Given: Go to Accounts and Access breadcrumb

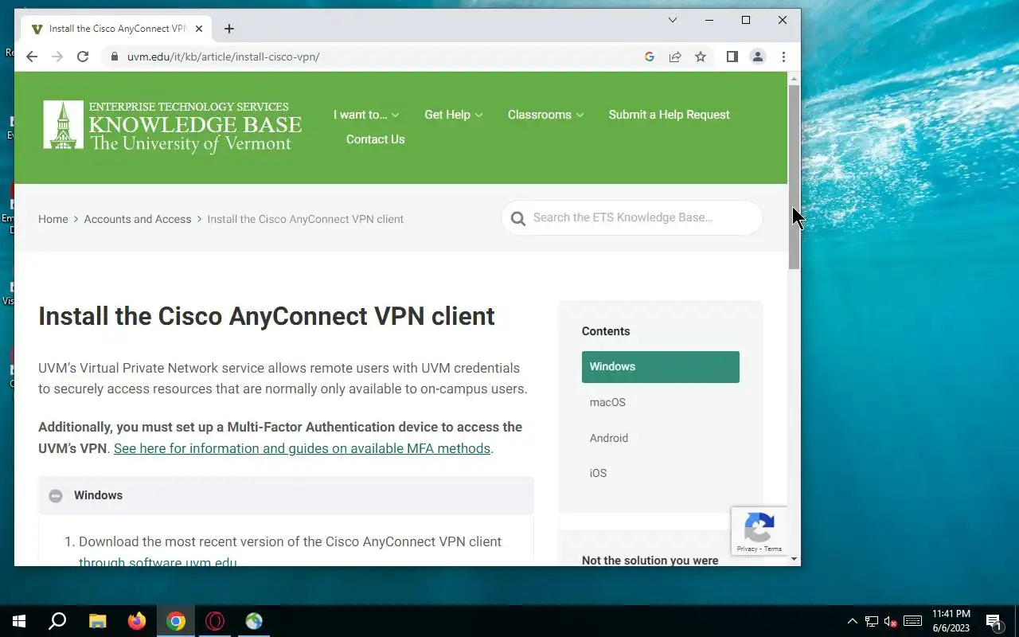Looking at the screenshot, I should pyautogui.click(x=138, y=219).
